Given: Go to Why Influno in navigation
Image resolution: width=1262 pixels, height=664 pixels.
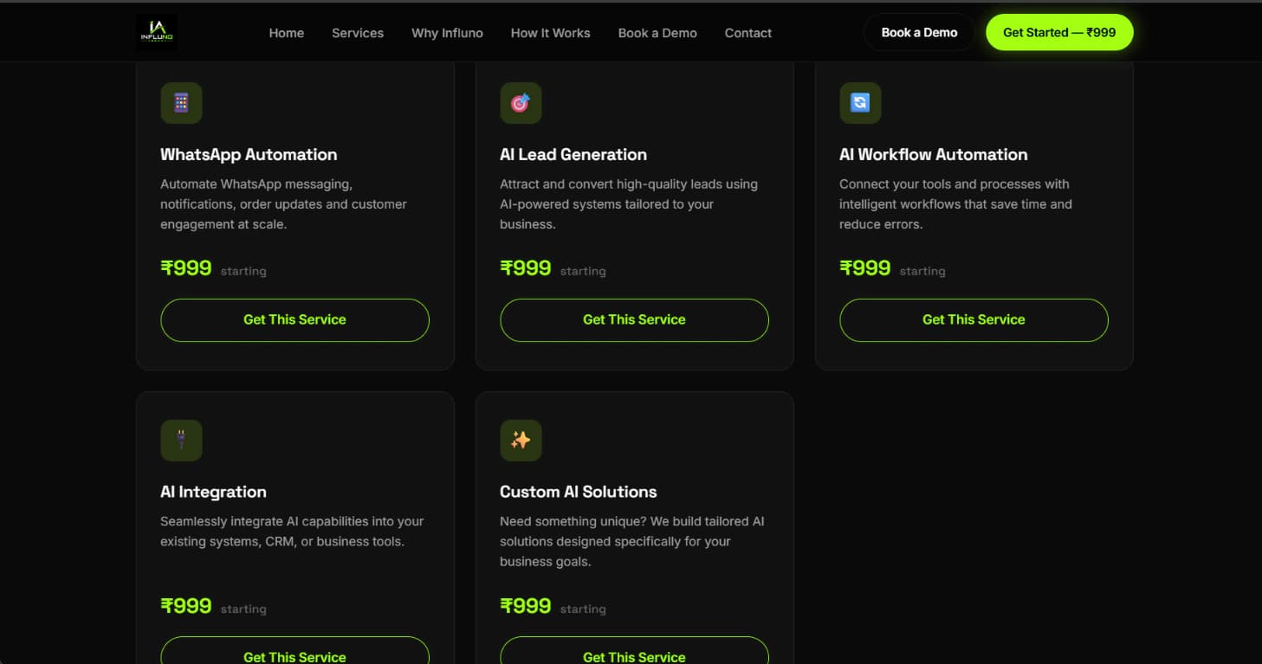Looking at the screenshot, I should (447, 33).
